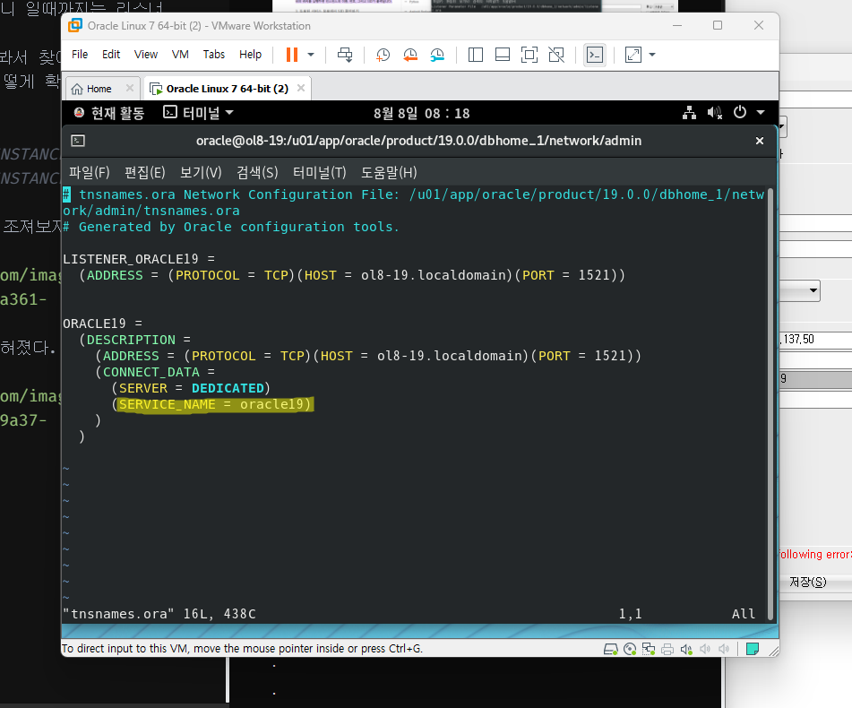
Task: Toggle the thumbnail bar view
Action: point(503,55)
